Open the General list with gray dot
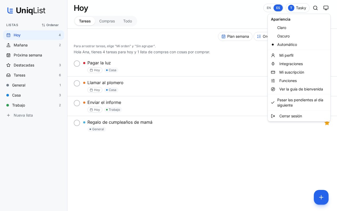 [x=33, y=85]
